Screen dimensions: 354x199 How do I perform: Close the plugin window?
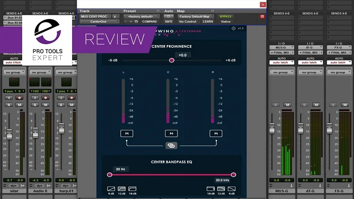click(263, 4)
